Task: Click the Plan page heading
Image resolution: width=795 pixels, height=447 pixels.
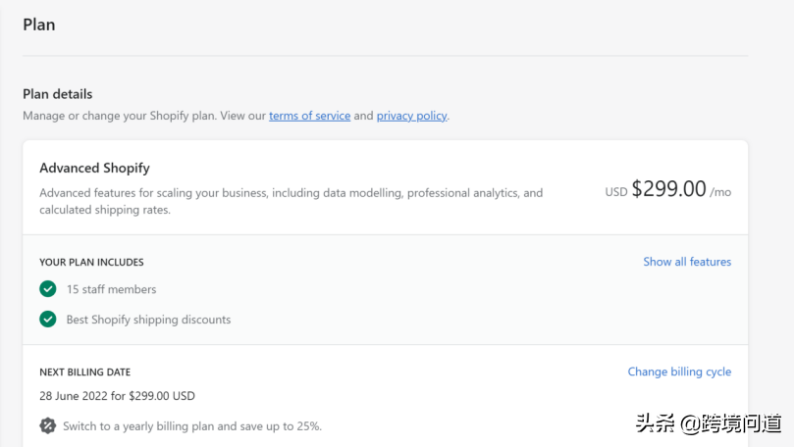Action: click(39, 25)
